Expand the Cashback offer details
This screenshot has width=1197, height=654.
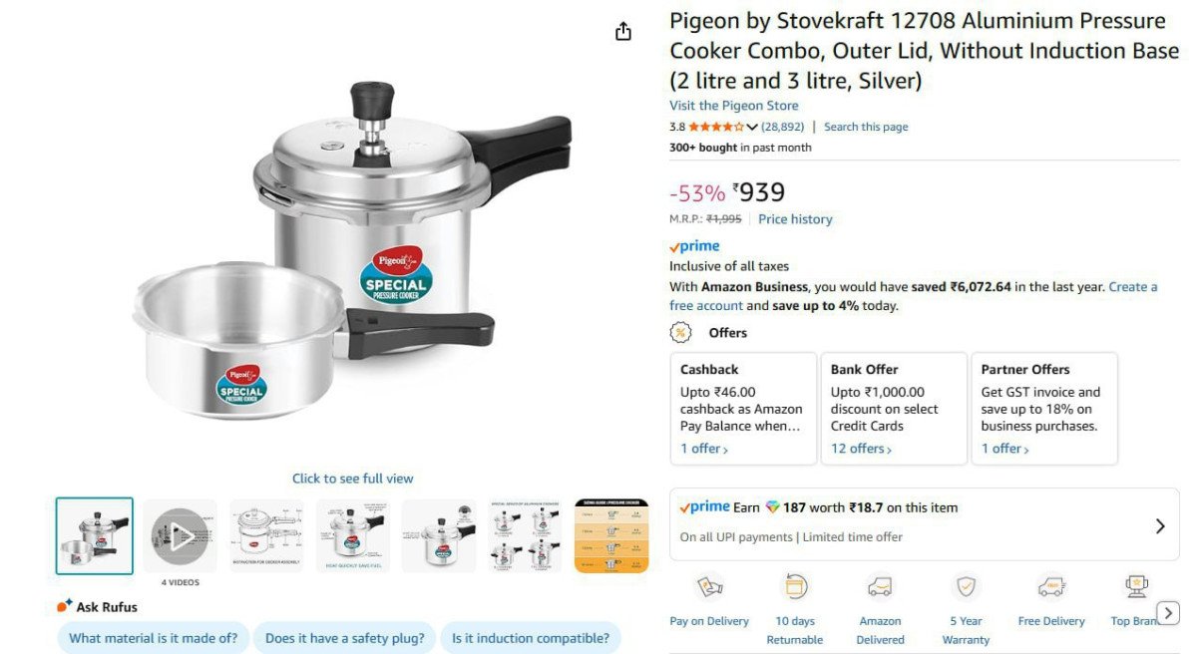click(704, 448)
